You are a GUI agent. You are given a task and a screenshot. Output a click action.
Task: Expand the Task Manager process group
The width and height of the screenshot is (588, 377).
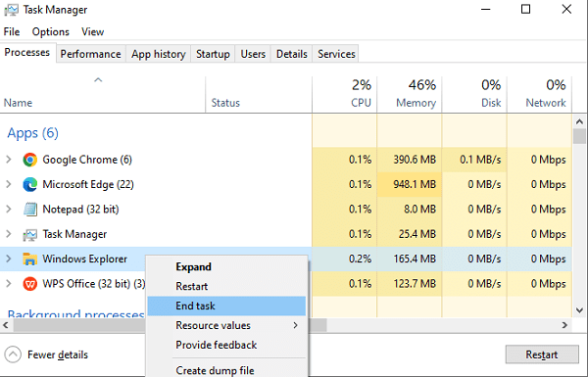pos(8,234)
